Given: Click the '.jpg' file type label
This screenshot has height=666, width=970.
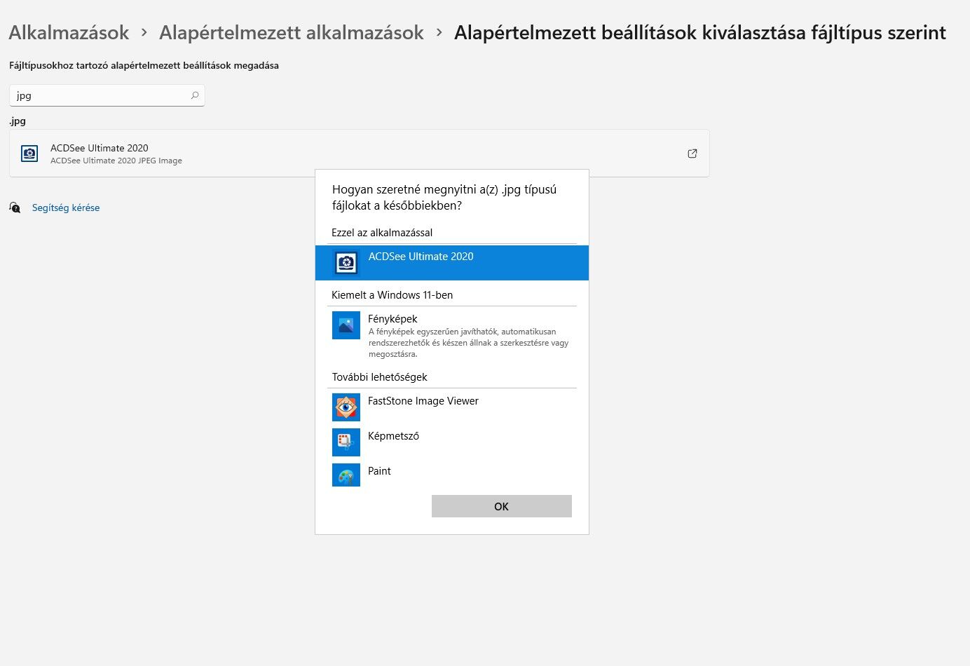Looking at the screenshot, I should pyautogui.click(x=18, y=121).
